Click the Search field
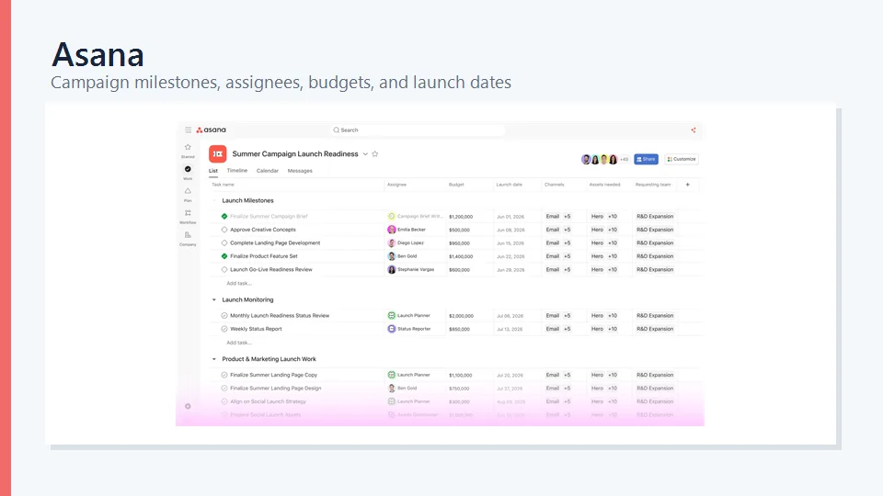 coord(418,130)
